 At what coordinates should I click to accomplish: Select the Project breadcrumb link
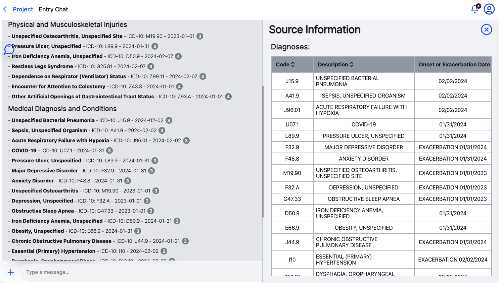[x=23, y=9]
